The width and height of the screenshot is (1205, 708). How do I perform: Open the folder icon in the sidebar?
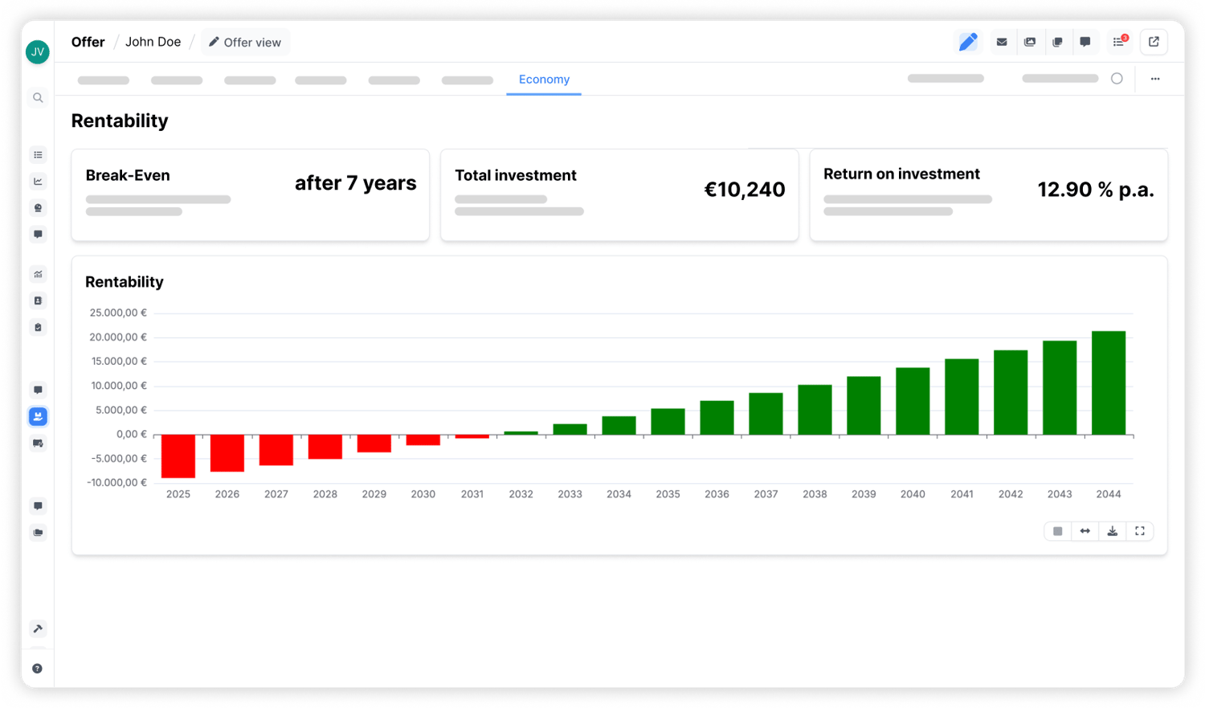[x=38, y=533]
